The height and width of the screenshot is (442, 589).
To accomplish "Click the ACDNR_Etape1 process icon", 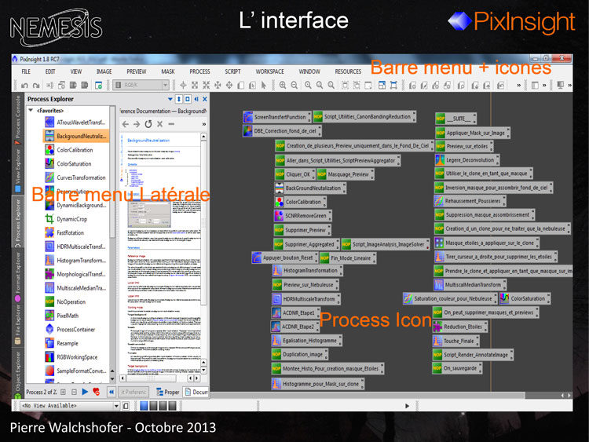I will [x=295, y=312].
